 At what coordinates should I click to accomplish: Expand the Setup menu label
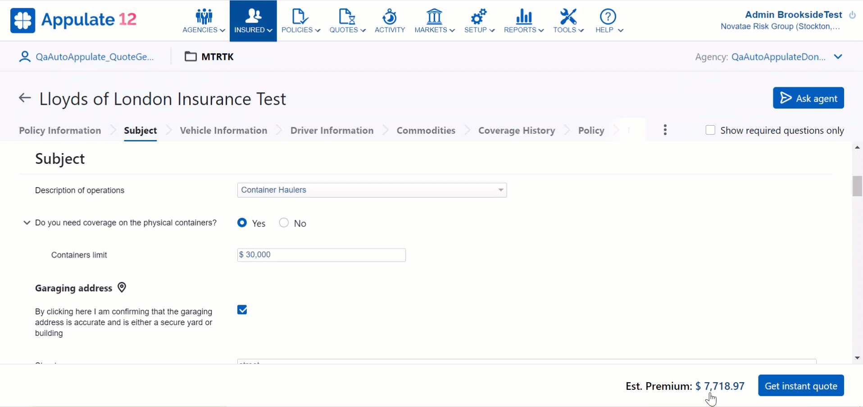[x=479, y=30]
